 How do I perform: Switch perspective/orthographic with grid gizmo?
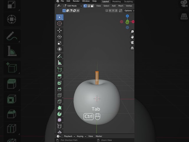click(132, 48)
